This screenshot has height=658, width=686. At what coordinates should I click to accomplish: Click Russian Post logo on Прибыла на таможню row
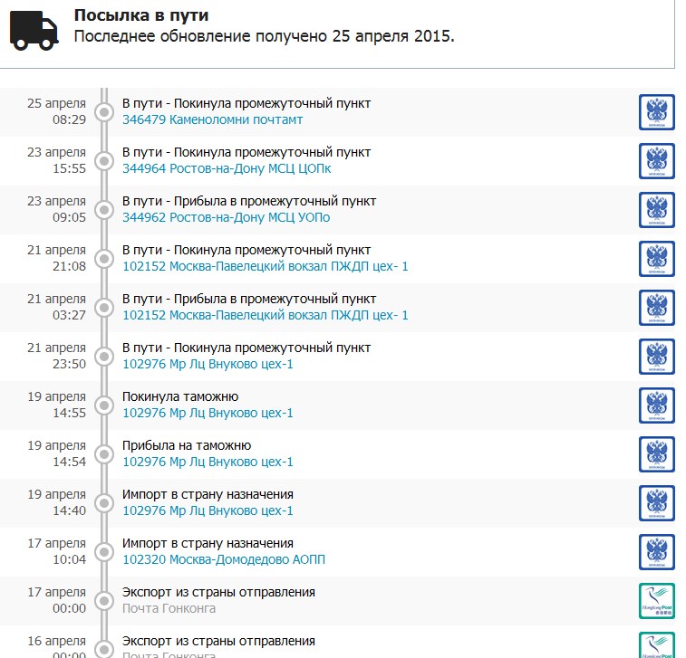tap(656, 454)
